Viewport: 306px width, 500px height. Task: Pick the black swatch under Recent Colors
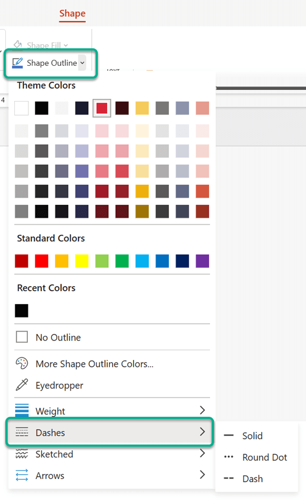click(22, 311)
